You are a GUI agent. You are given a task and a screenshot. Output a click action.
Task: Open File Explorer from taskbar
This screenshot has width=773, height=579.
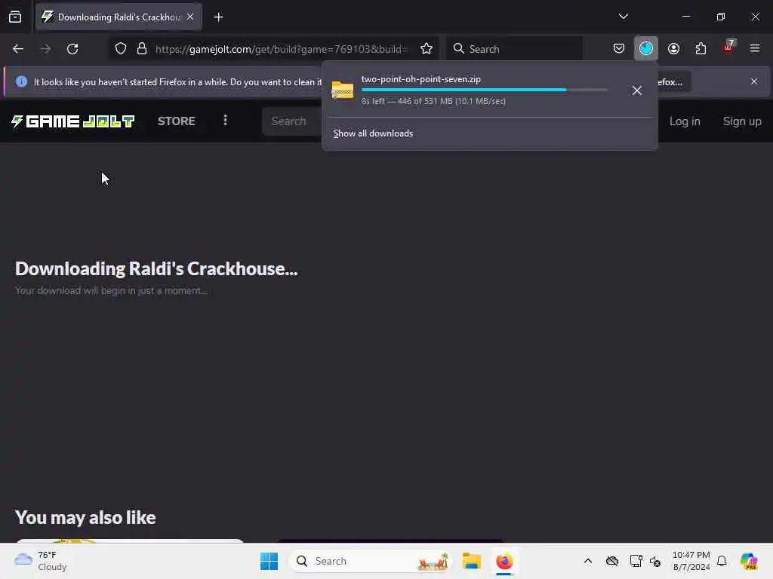(471, 561)
